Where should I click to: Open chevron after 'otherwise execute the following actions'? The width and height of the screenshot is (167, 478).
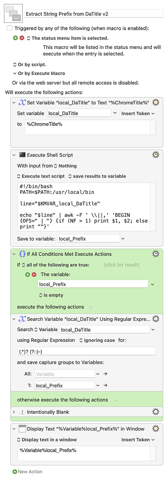coord(115,400)
